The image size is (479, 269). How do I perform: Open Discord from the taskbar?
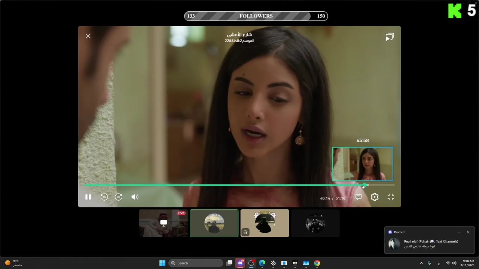click(240, 263)
